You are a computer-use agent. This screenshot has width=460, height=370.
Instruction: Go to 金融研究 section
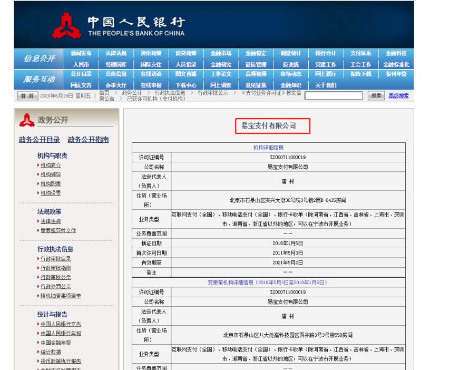click(221, 64)
